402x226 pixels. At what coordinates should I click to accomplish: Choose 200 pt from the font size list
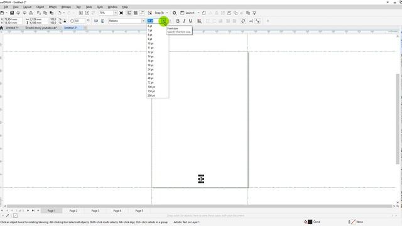[x=151, y=95]
